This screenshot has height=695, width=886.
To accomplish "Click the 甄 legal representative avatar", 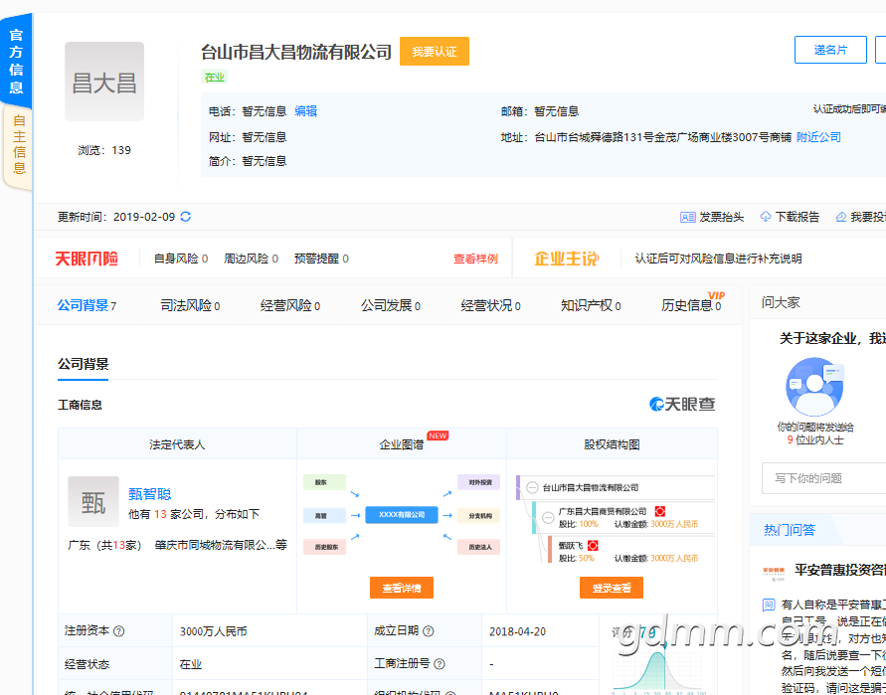I will pyautogui.click(x=93, y=502).
